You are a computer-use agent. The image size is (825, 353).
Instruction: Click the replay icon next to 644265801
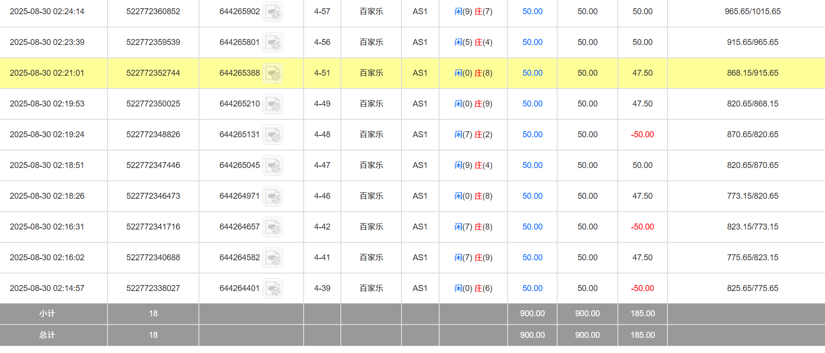pos(273,43)
